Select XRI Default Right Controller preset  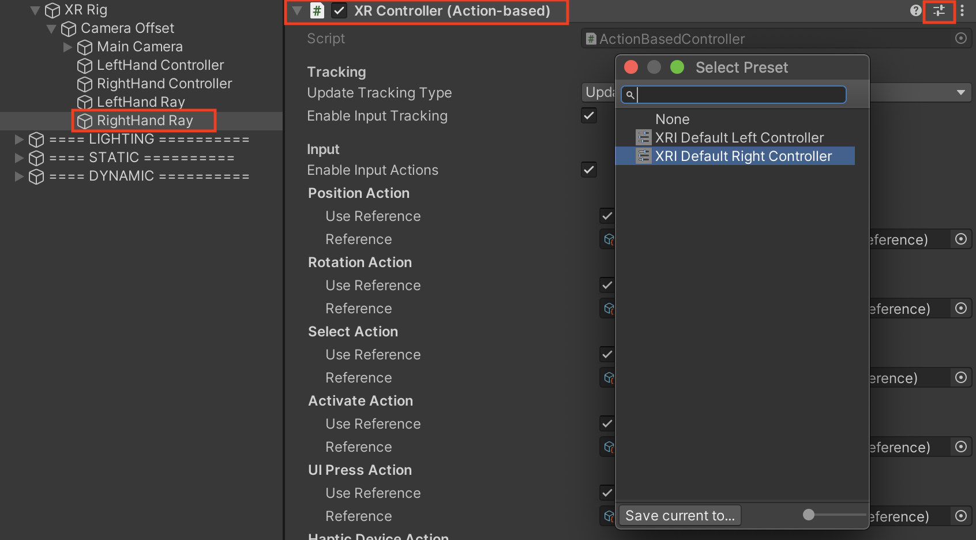[743, 156]
